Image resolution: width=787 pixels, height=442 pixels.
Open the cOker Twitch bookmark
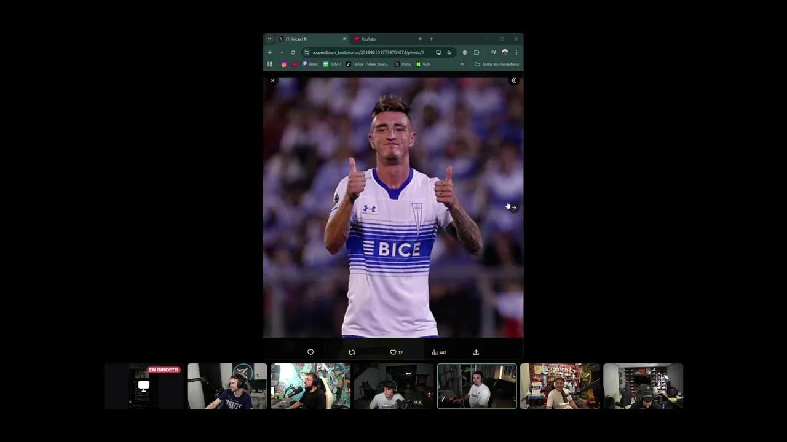click(x=310, y=64)
